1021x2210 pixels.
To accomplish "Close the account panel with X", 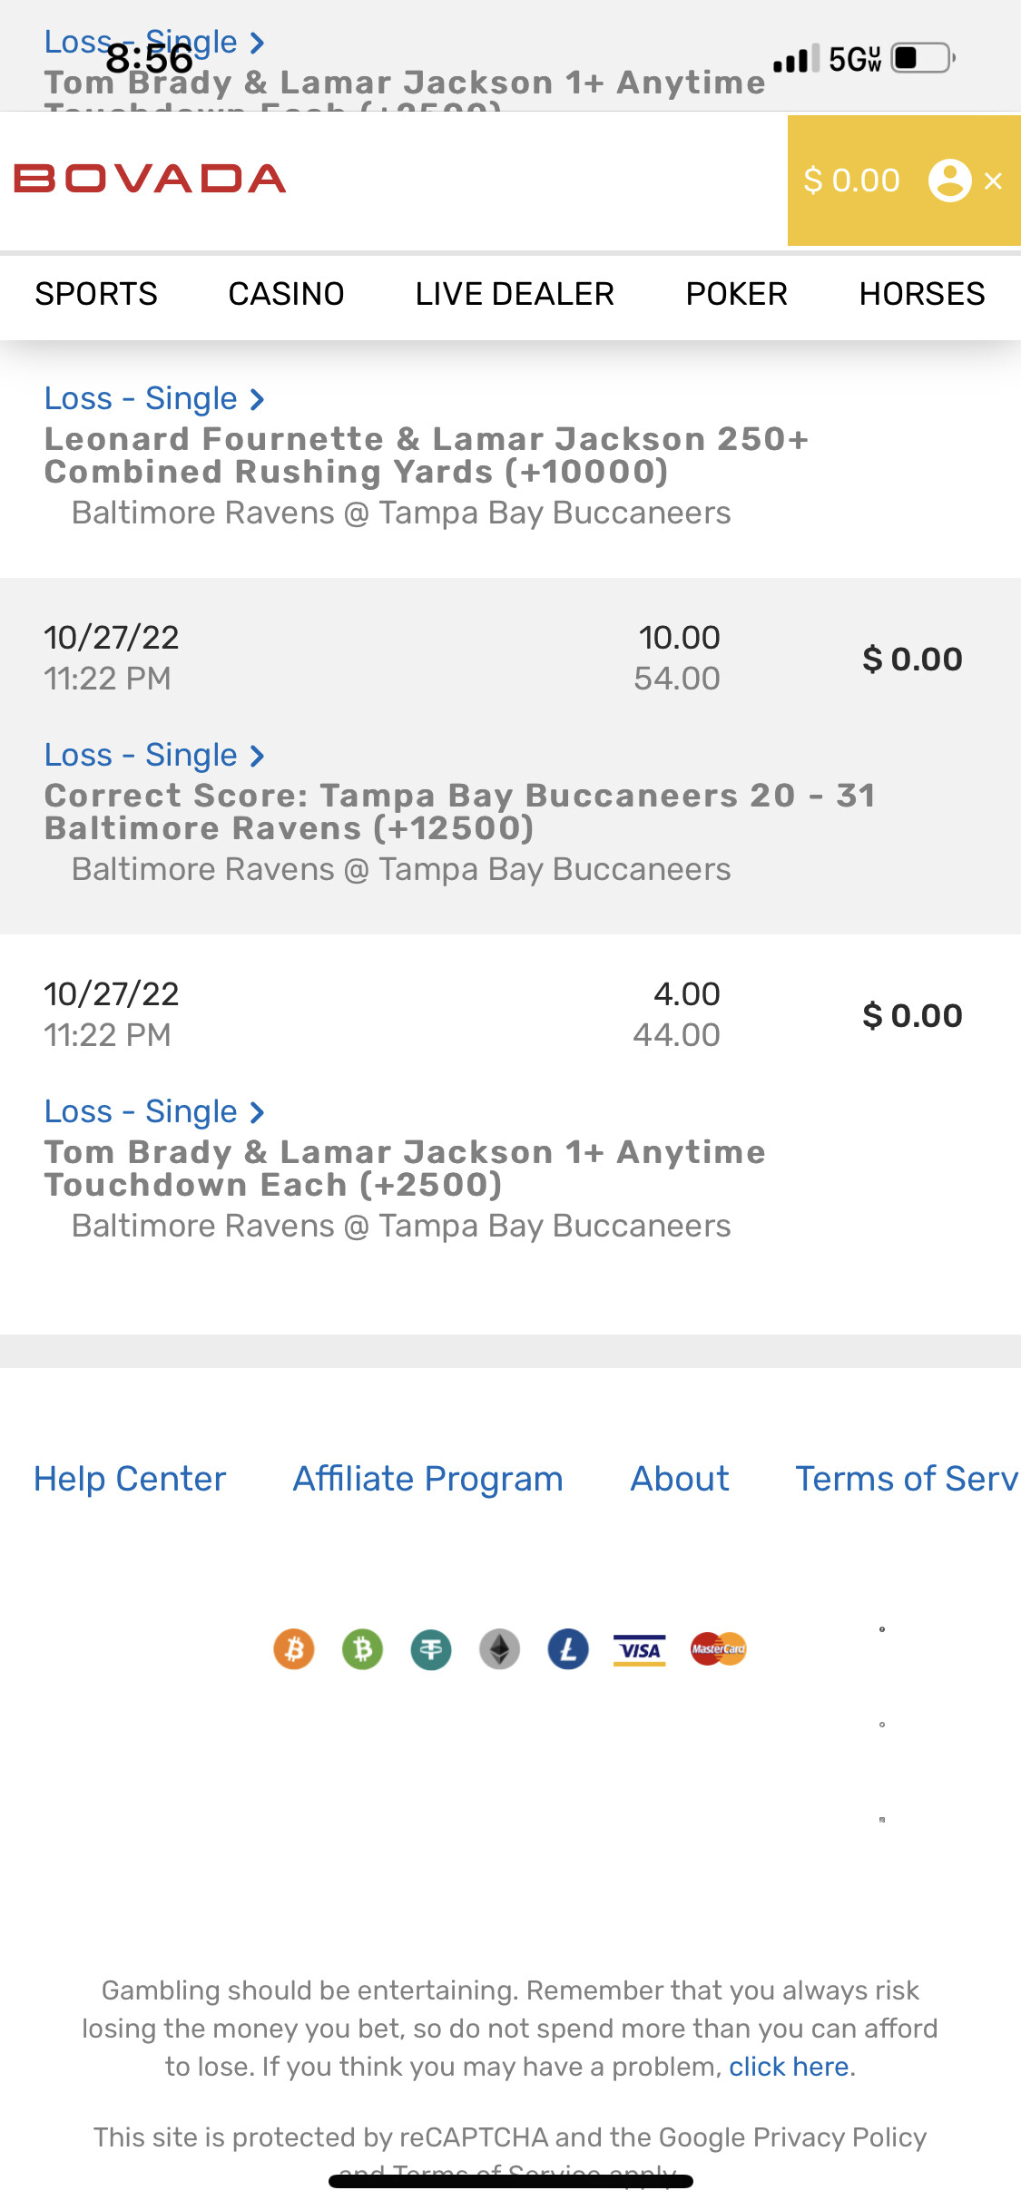I will click(x=994, y=181).
